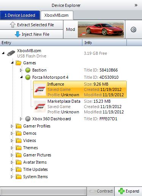Click Title ID 4D530910 text
Viewport: 142px width, 196px height.
coord(101,77)
